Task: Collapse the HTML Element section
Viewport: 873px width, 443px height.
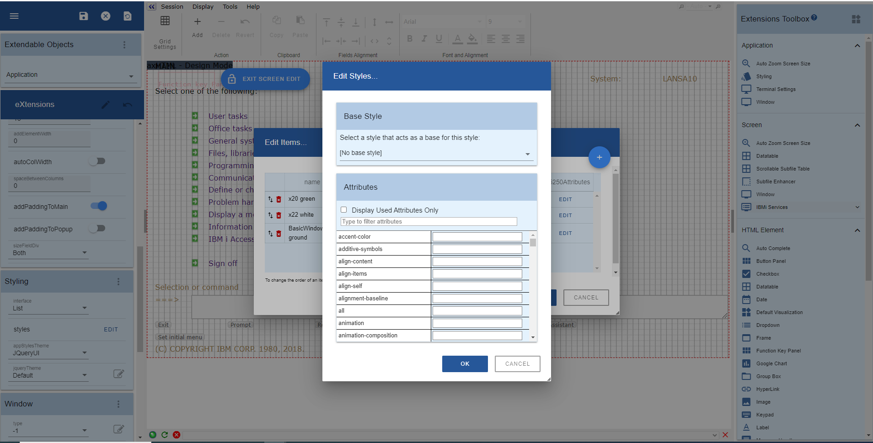Action: point(857,230)
